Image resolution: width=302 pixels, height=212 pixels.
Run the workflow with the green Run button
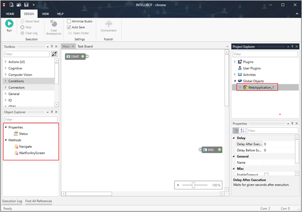coord(9,24)
